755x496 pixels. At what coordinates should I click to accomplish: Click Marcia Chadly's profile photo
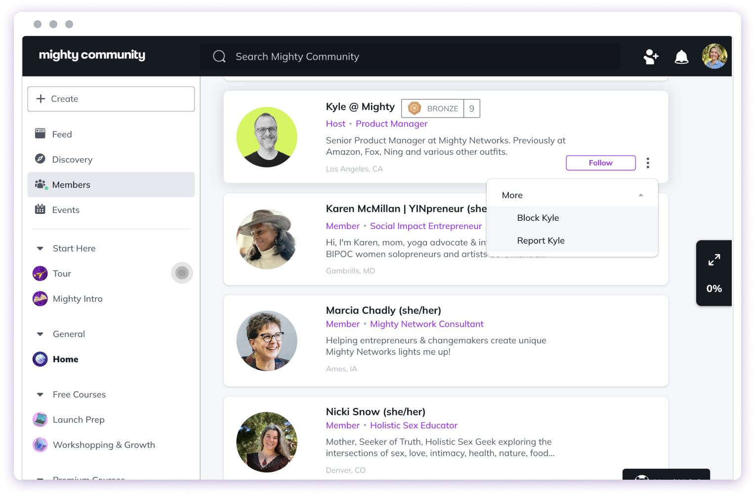click(267, 341)
